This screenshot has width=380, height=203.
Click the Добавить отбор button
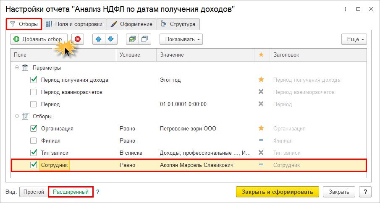[39, 39]
